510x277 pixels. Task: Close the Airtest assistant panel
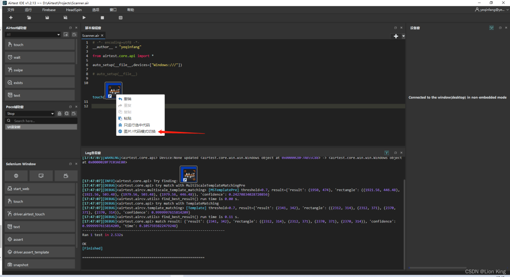(76, 28)
